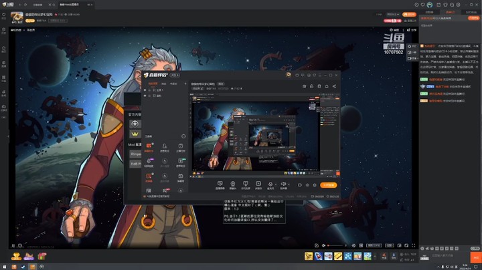This screenshot has height=270, width=482.
Task: Click the volume speaker icon in player controls
Action: tap(323, 245)
